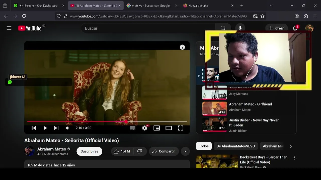Switch to Nueva pestaña tab
This screenshot has height=180, width=321.
point(208,5)
